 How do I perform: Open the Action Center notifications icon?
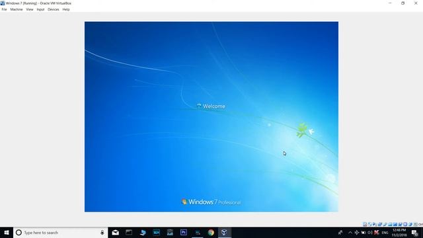tap(415, 233)
